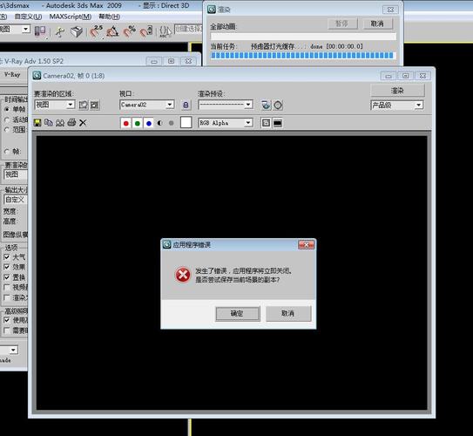The width and height of the screenshot is (473, 436).
Task: Click the current task progress bar
Action: point(302,55)
